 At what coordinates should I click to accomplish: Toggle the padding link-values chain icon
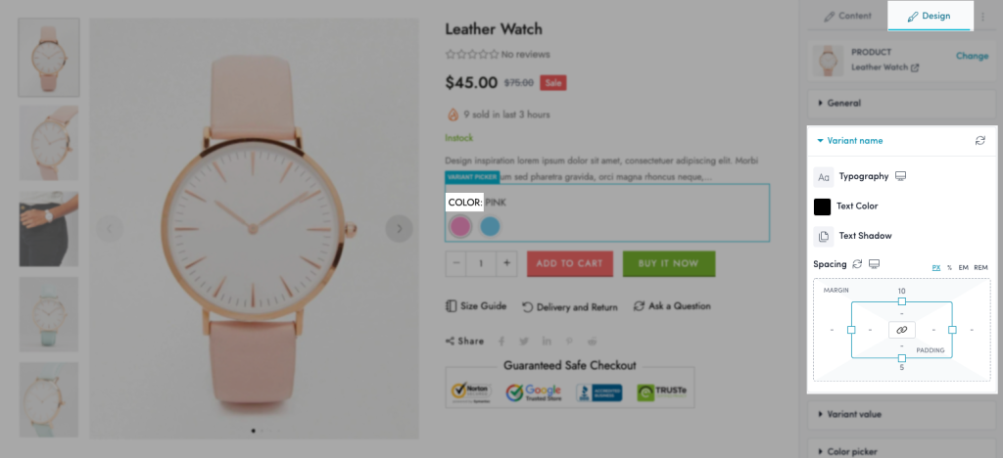(x=901, y=330)
